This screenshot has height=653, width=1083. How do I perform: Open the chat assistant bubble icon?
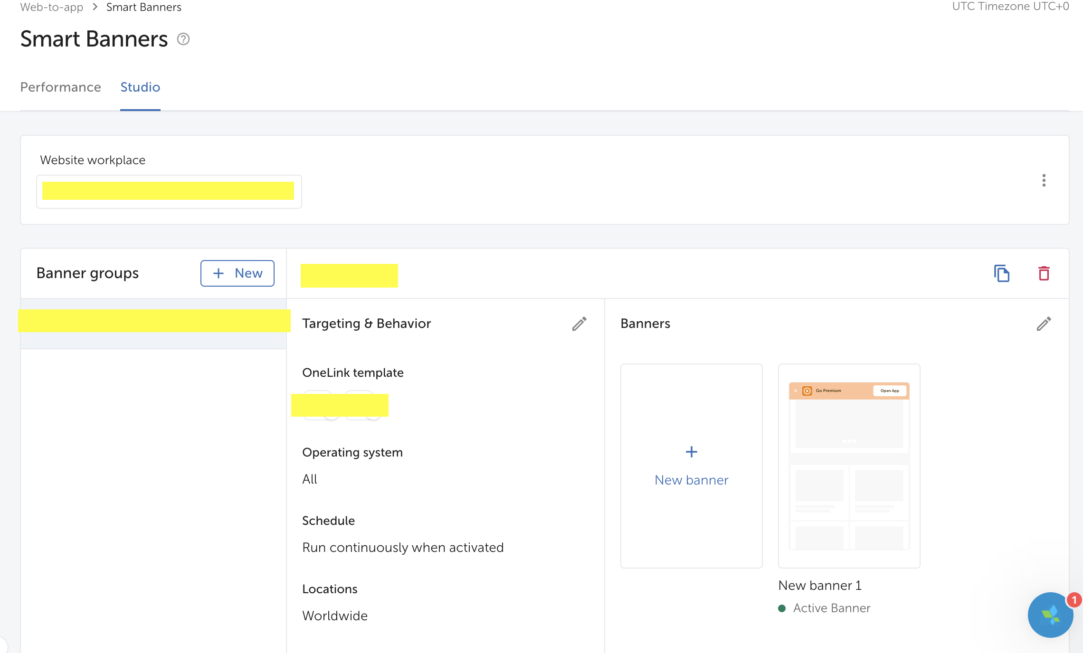[x=1050, y=615]
